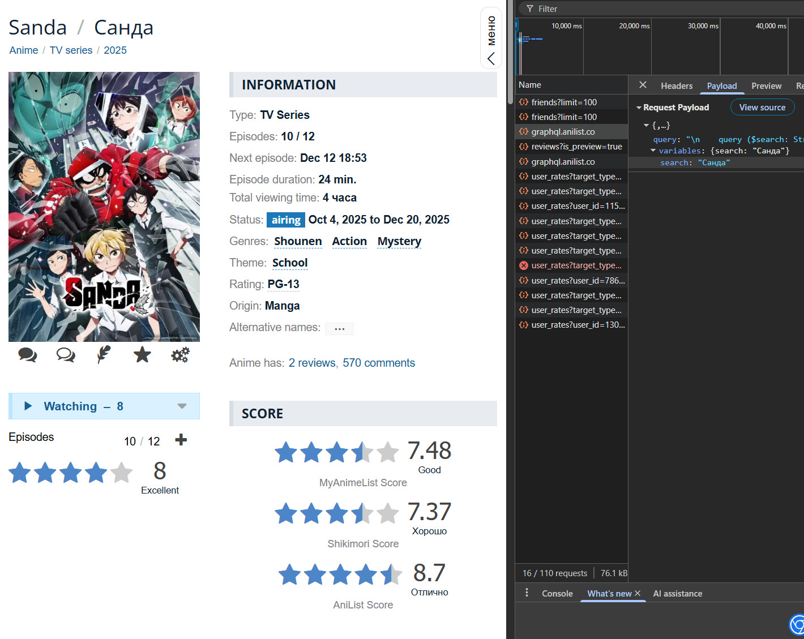Click the solid star icon under the poster

142,355
